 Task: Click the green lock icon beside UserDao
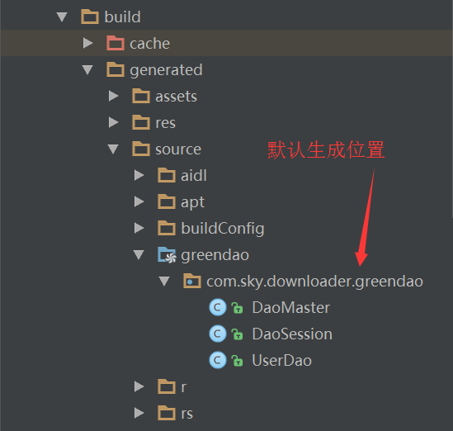click(x=237, y=361)
